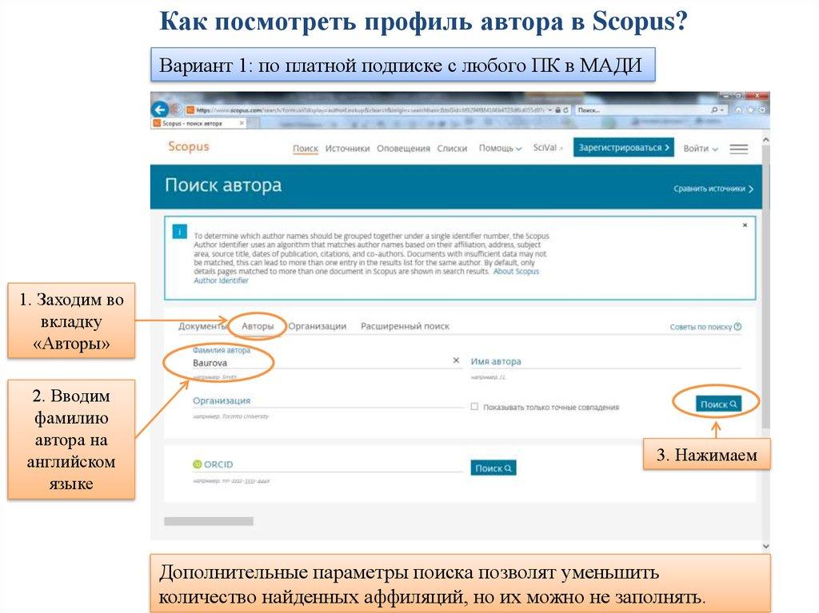Click the horizontal scrollbar at page bottom
This screenshot has width=819, height=613.
click(x=209, y=521)
